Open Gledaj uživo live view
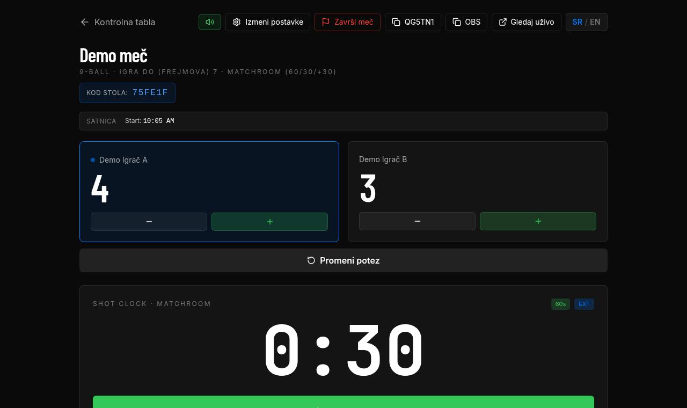Screen dimensions: 687x408 coord(527,22)
